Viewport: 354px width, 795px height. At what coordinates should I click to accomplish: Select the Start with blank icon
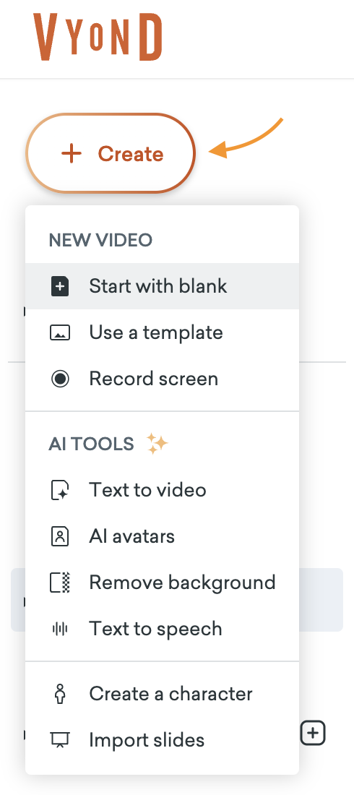click(x=60, y=286)
